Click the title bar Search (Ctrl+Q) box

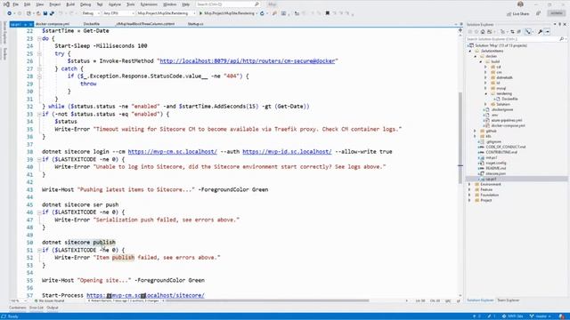pyautogui.click(x=228, y=4)
